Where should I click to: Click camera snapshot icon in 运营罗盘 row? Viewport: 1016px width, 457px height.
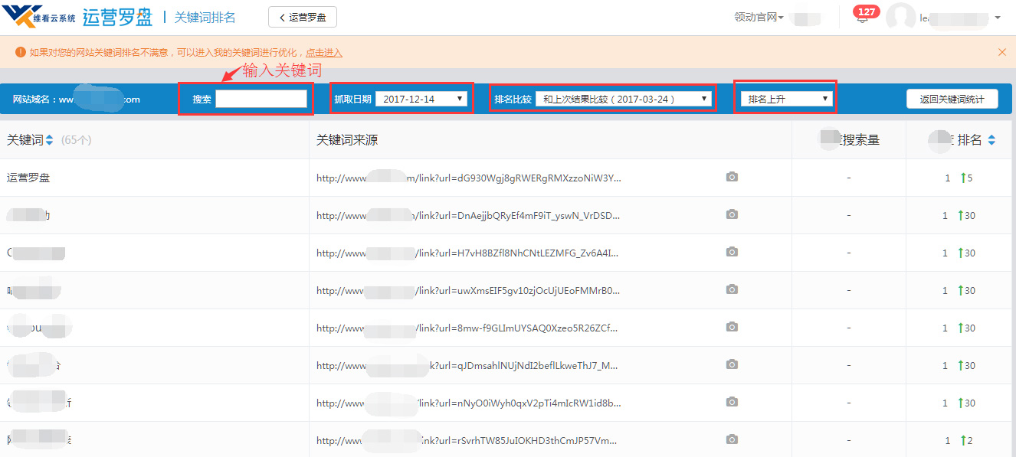point(732,178)
